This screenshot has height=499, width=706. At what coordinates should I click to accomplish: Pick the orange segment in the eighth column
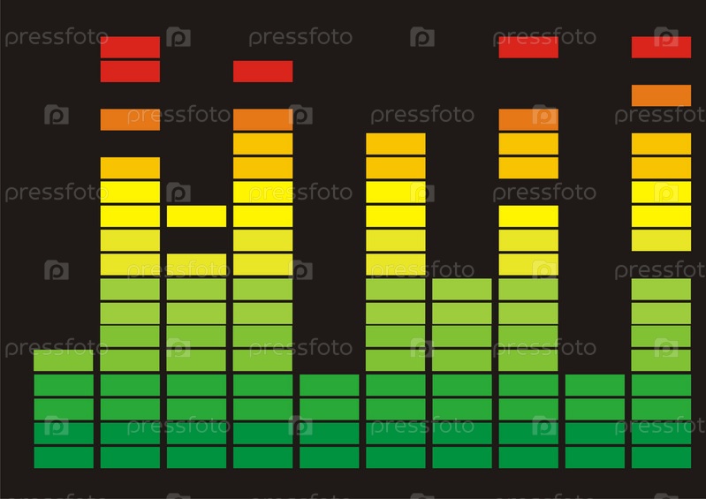point(528,119)
